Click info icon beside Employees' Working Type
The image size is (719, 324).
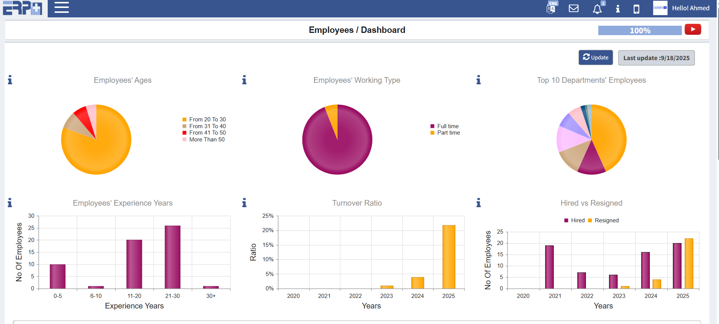(244, 80)
